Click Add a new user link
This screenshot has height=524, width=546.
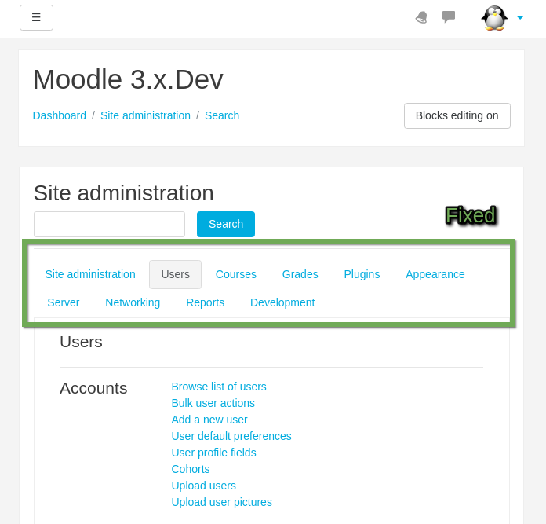point(209,420)
